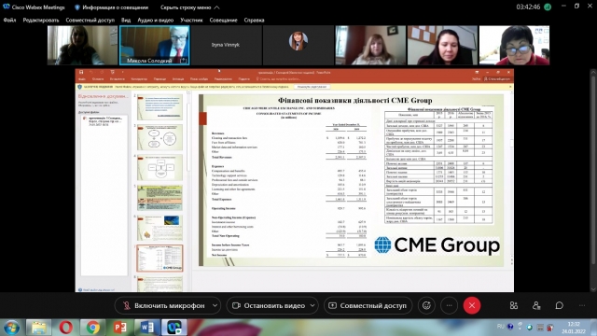Select the Iryna Vinnyk participant tile

[226, 46]
